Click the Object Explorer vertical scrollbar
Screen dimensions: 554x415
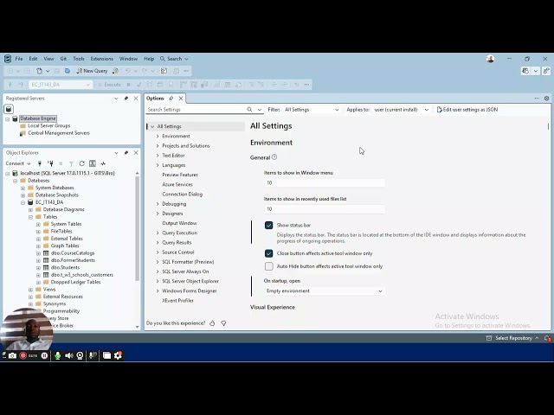coord(137,228)
